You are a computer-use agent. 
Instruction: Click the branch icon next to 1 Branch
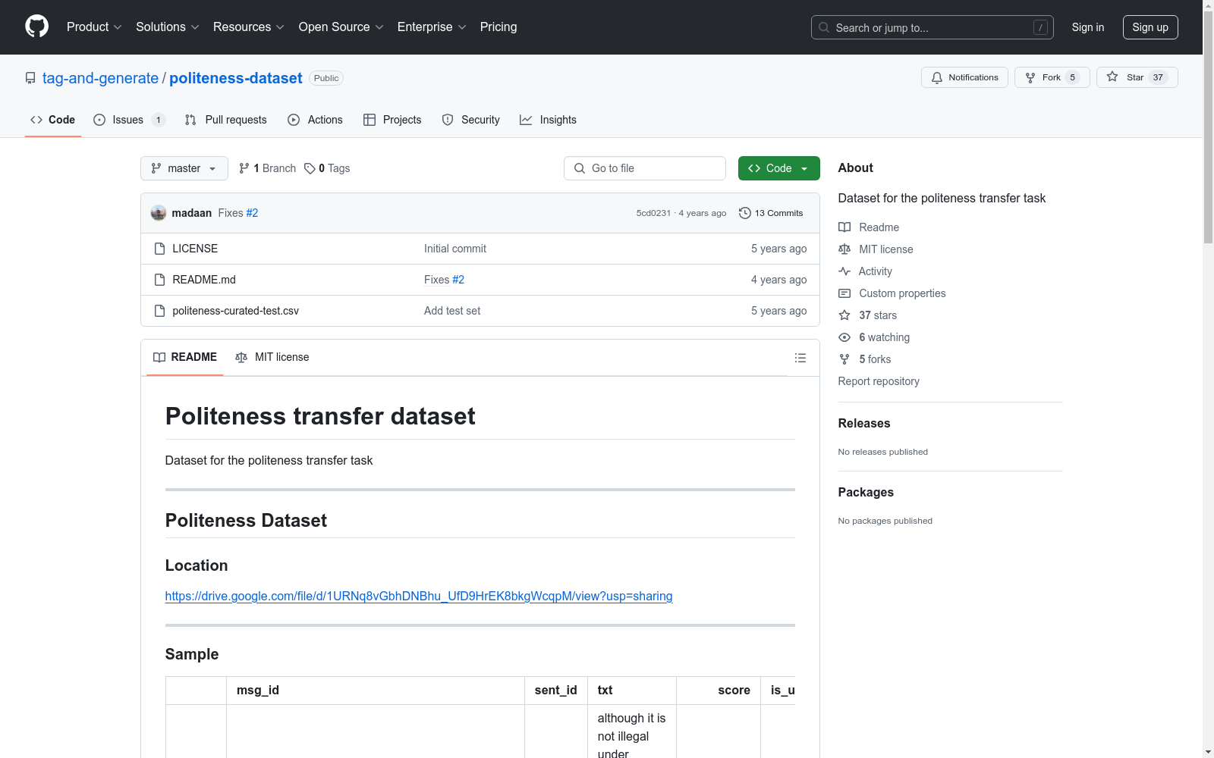tap(244, 168)
